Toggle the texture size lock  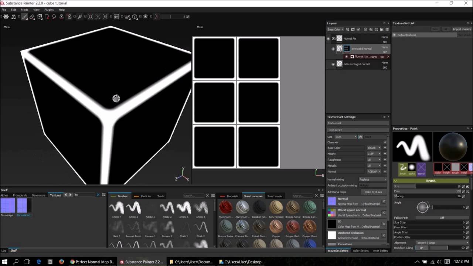(360, 137)
